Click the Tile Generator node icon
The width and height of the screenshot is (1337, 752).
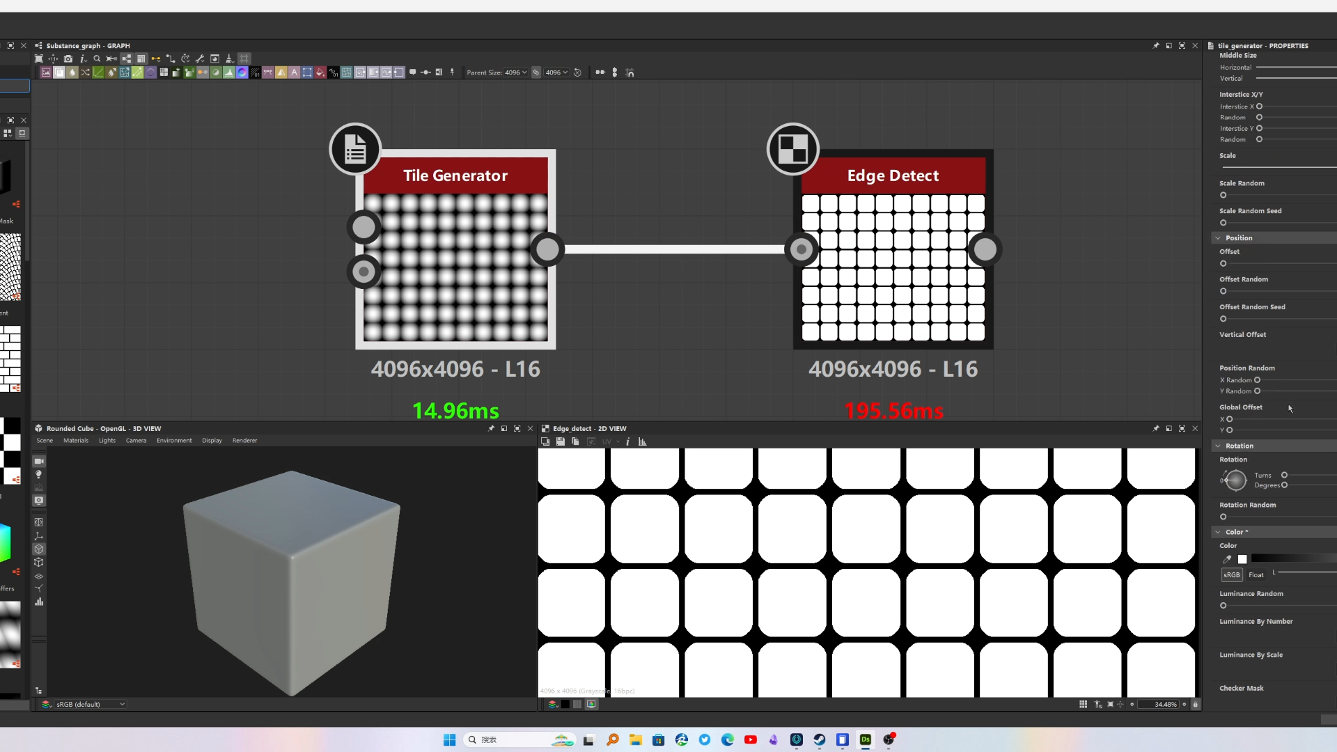click(x=355, y=149)
